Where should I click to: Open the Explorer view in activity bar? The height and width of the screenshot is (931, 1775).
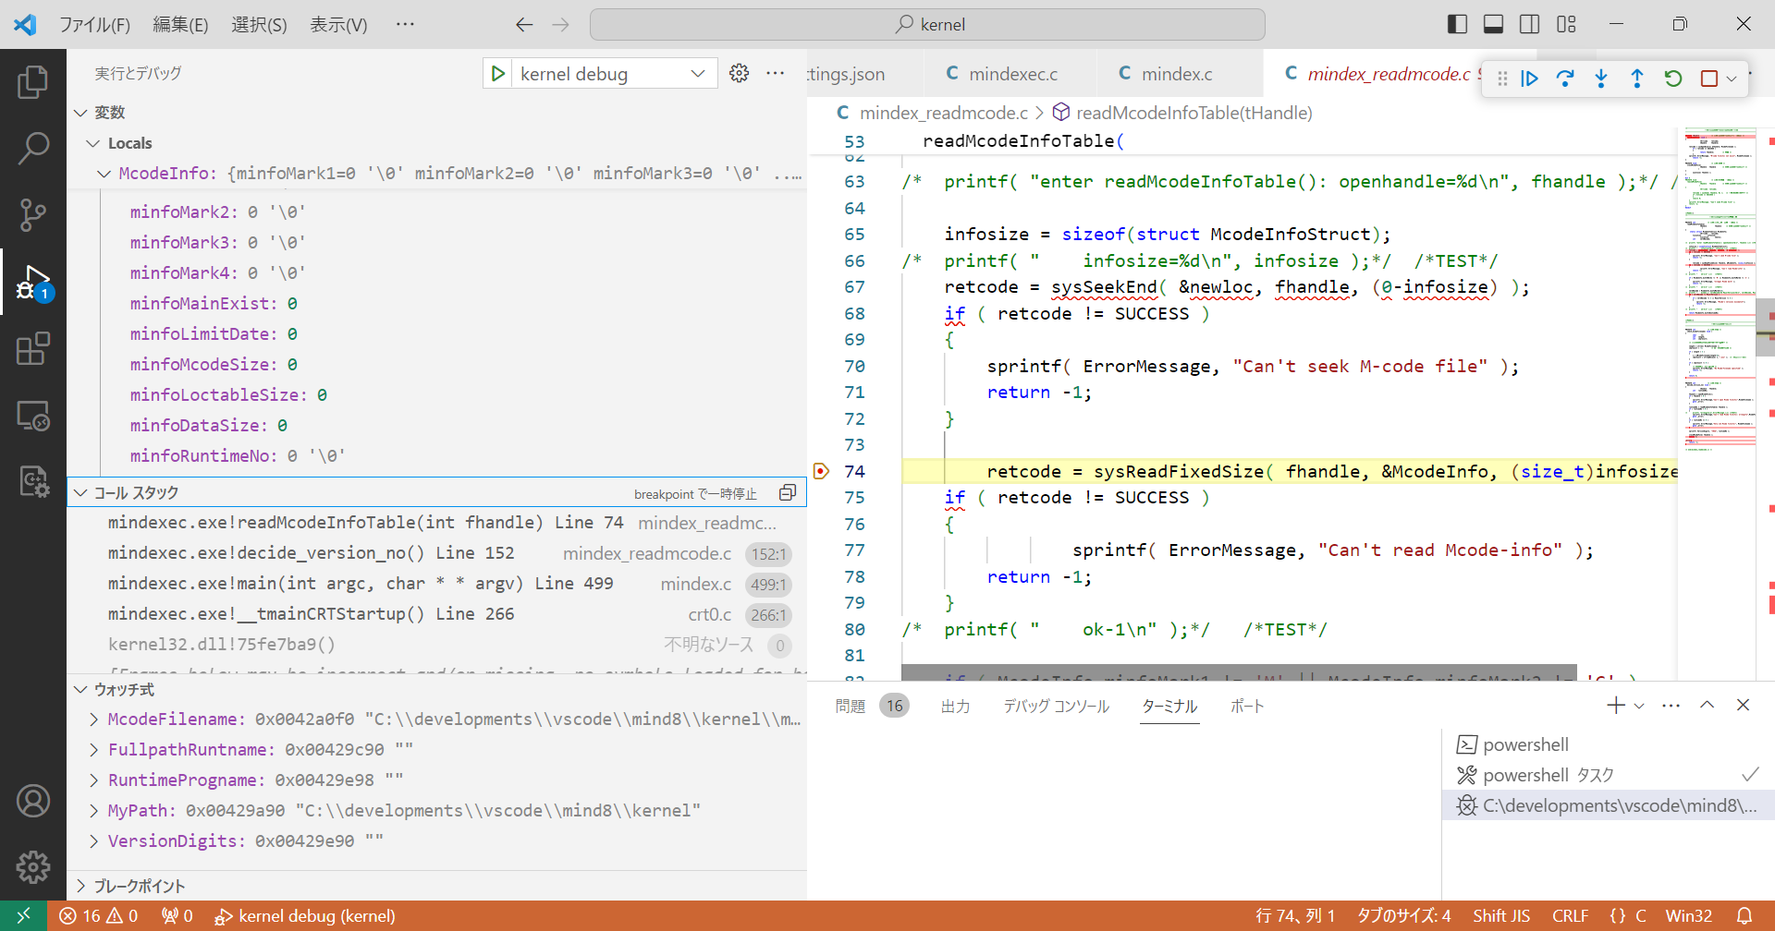pos(33,82)
